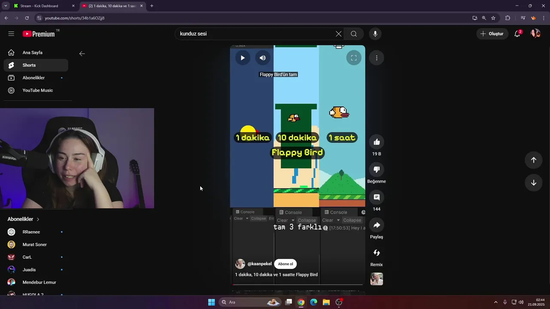550x309 pixels.
Task: Open the browser zoom magnifier icon
Action: [484, 18]
